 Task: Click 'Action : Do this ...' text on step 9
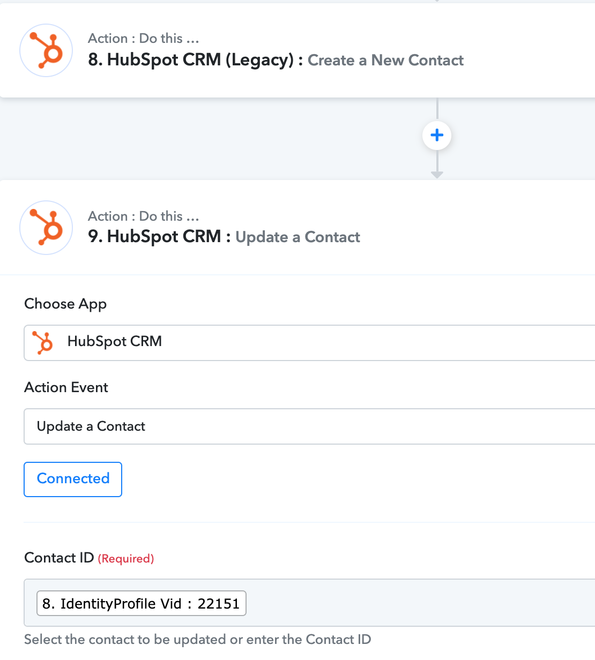(144, 216)
